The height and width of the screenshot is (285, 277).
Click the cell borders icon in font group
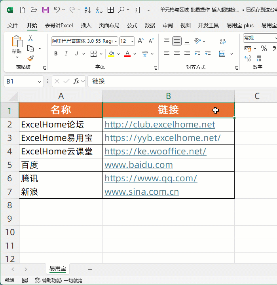[93, 53]
